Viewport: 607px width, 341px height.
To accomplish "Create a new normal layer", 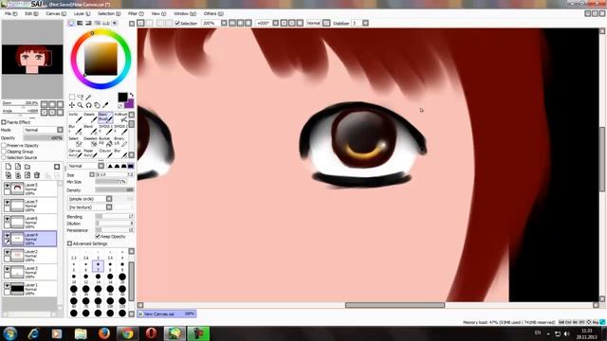I will click(x=9, y=167).
